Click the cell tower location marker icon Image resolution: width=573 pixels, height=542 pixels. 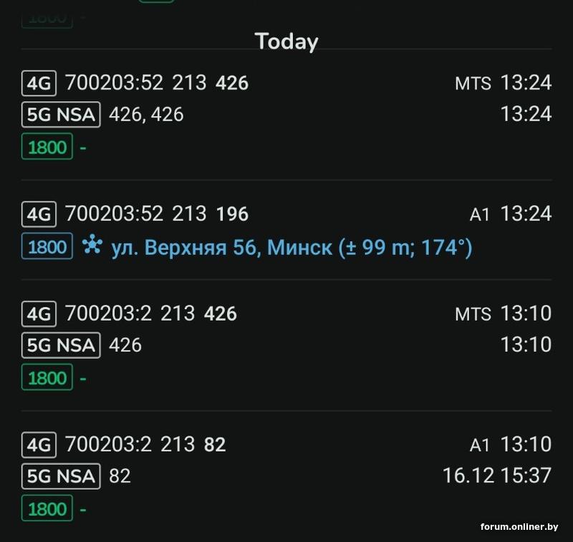point(91,246)
